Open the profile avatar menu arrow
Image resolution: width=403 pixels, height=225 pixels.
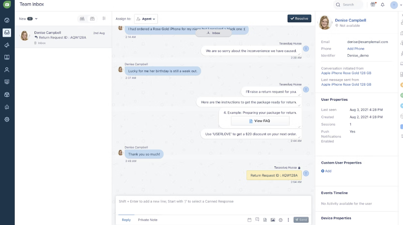coord(401,5)
